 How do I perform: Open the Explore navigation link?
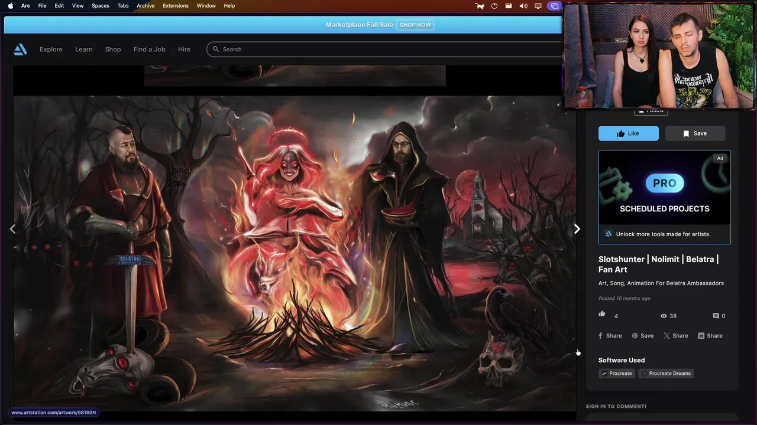[51, 50]
